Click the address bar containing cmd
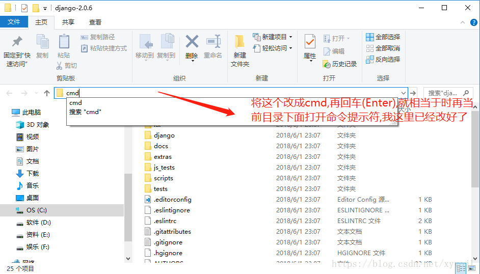This screenshot has height=274, width=480. point(231,93)
